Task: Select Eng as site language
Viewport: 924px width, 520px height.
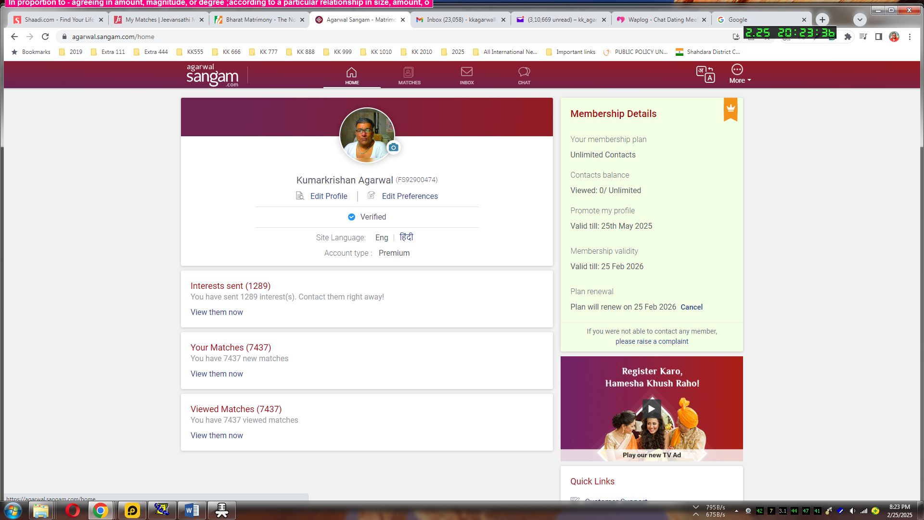Action: pos(381,237)
